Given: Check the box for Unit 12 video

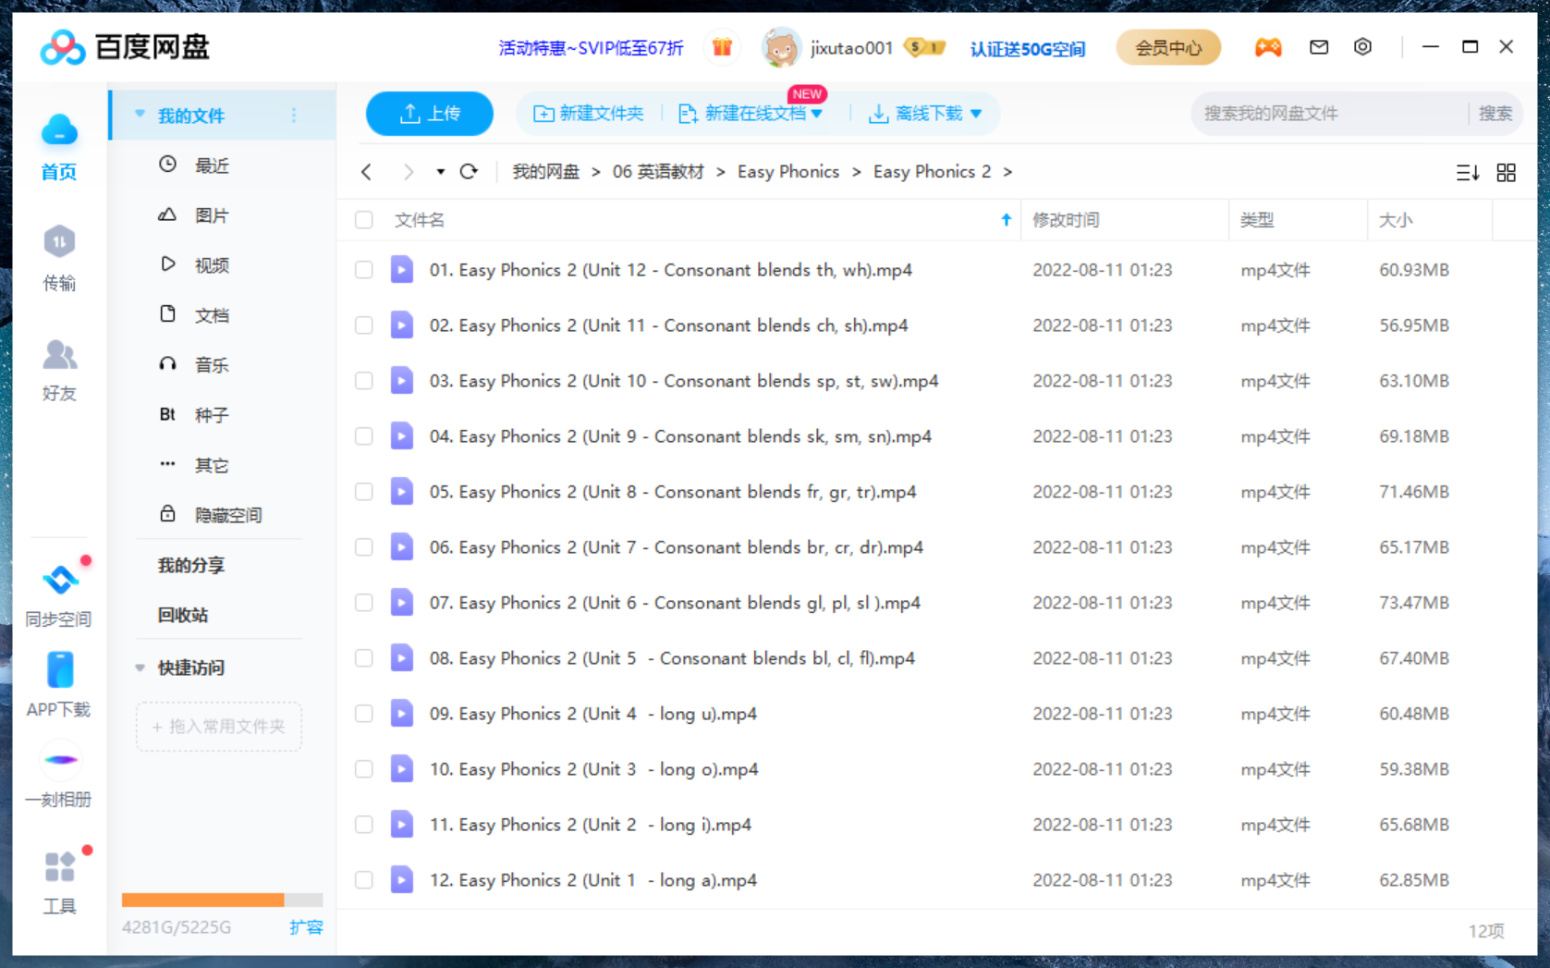Looking at the screenshot, I should (364, 270).
